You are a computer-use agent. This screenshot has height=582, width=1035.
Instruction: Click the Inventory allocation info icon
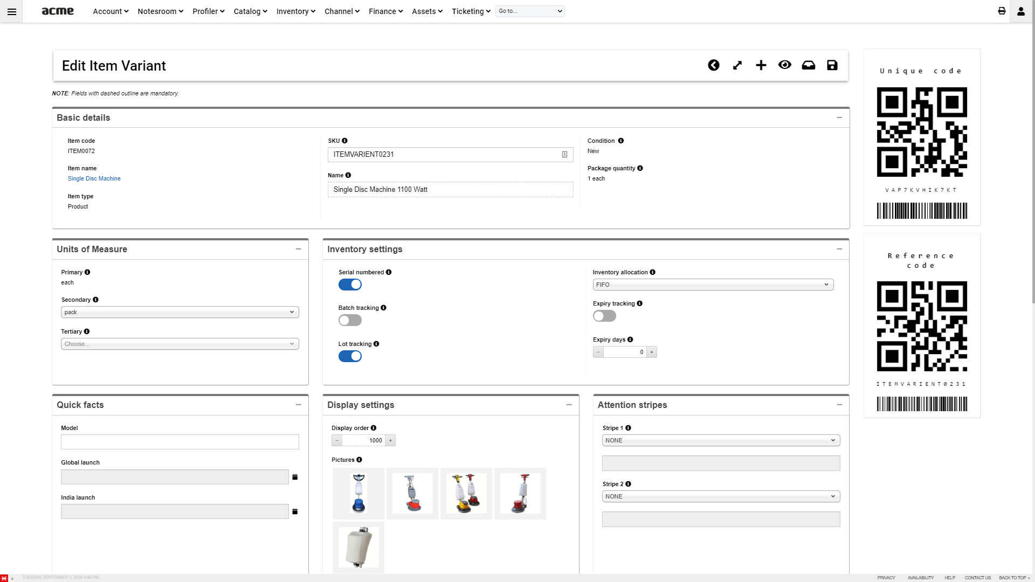[653, 272]
